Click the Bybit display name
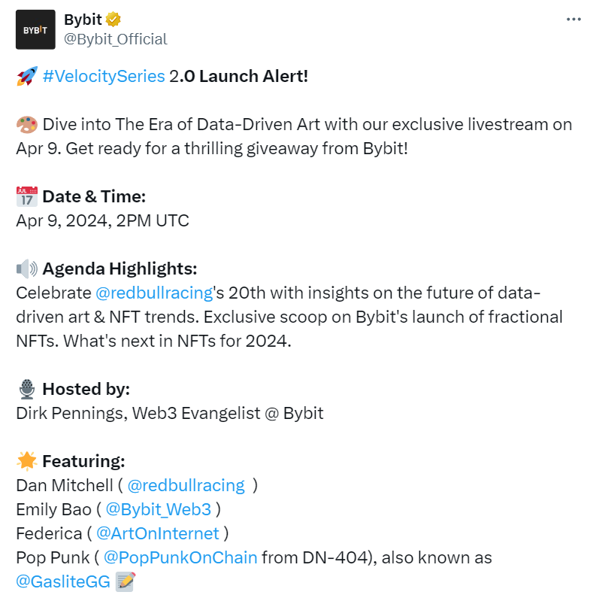 pos(83,20)
